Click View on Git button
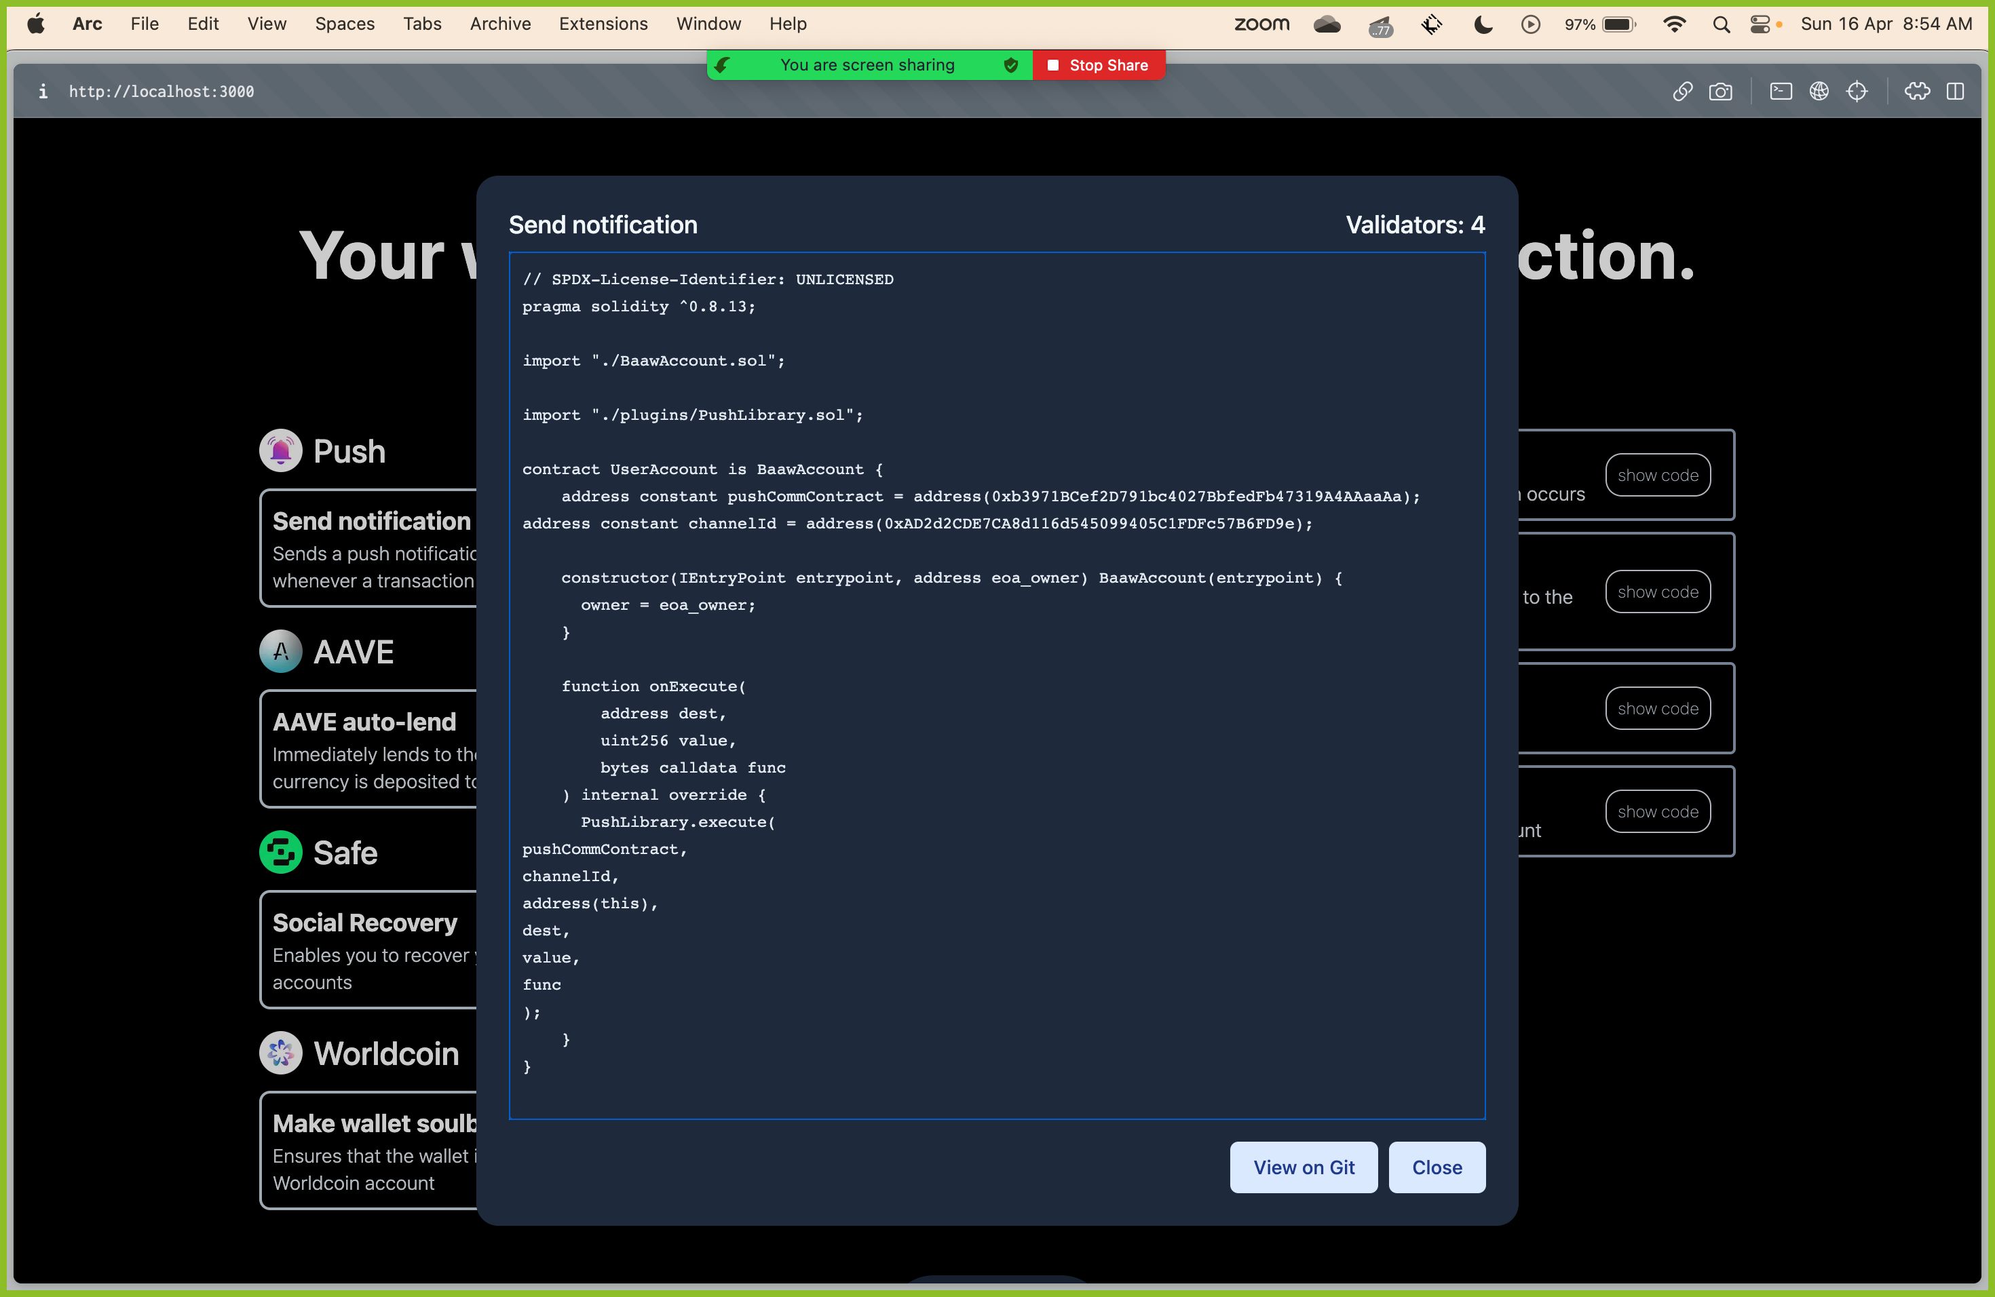The image size is (1995, 1297). pos(1304,1167)
